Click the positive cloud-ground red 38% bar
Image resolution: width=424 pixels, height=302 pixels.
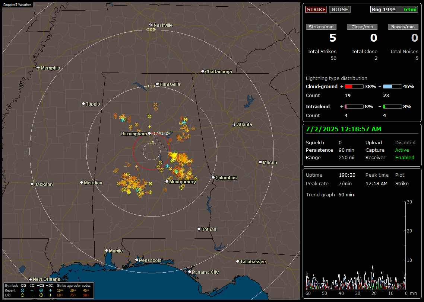(x=354, y=86)
